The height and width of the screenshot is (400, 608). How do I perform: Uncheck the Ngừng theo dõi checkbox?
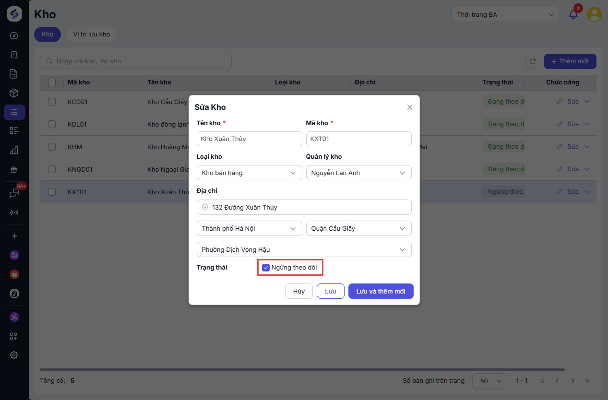(266, 268)
